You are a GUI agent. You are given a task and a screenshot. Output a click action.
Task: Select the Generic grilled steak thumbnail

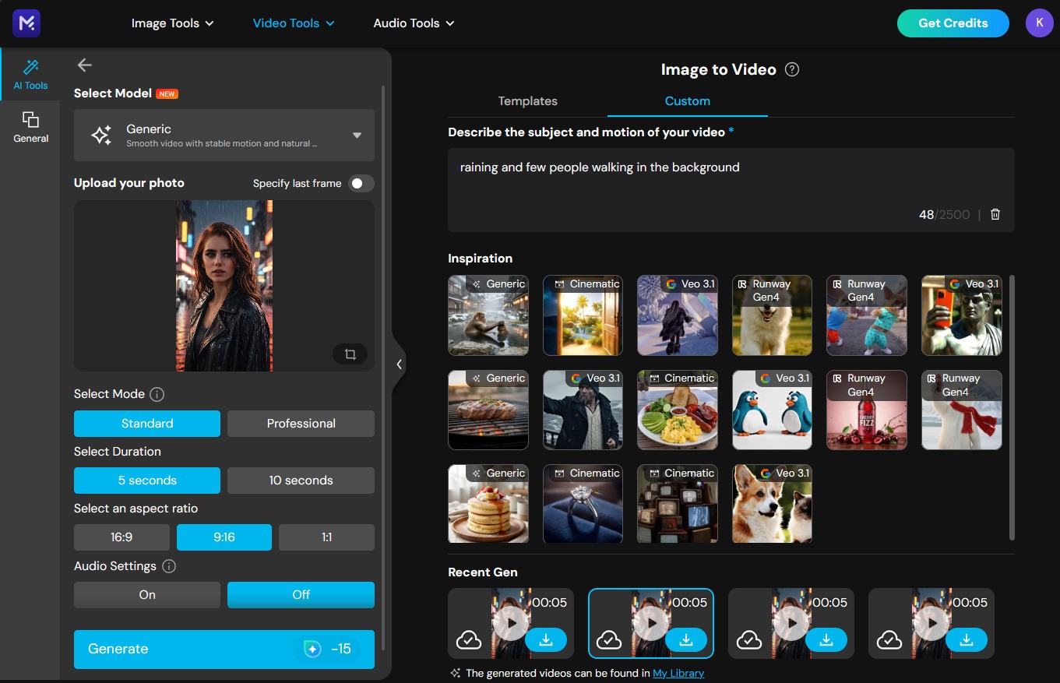tap(488, 410)
